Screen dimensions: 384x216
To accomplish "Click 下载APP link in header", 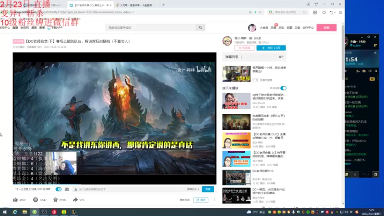I will coord(55,28).
